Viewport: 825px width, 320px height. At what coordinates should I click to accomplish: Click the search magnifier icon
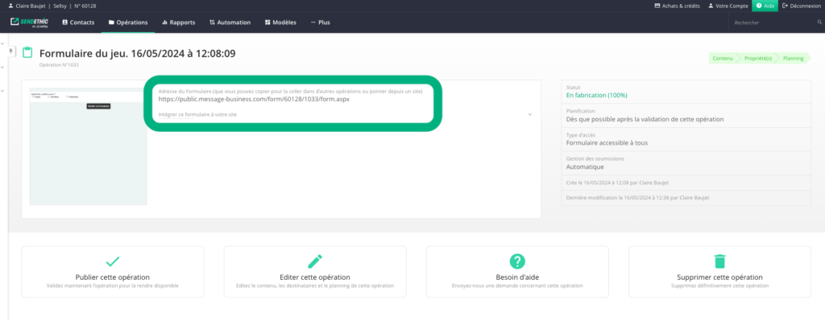pyautogui.click(x=819, y=22)
